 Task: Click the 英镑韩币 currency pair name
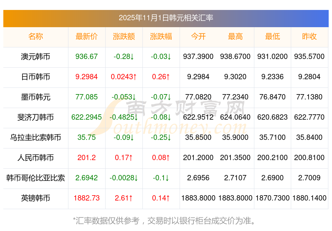36,198
